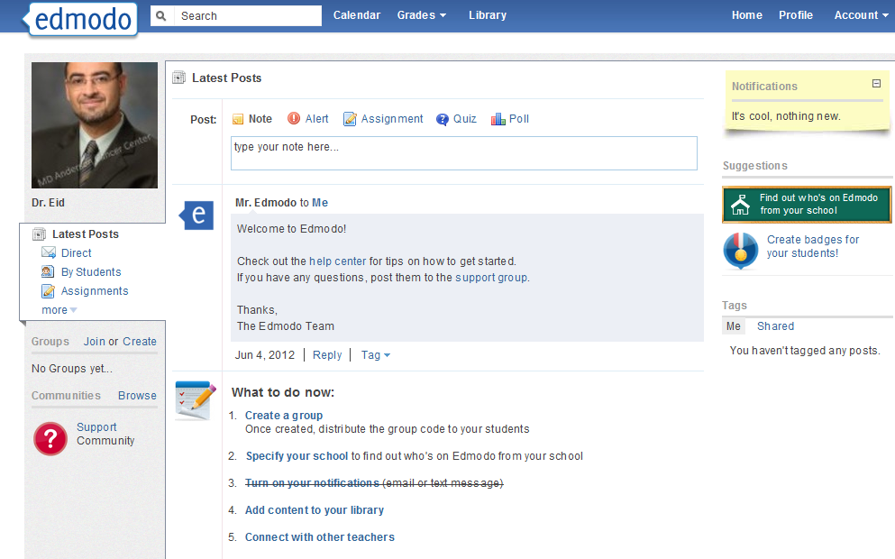The width and height of the screenshot is (895, 559).
Task: Click the search magnifier icon
Action: tap(161, 15)
